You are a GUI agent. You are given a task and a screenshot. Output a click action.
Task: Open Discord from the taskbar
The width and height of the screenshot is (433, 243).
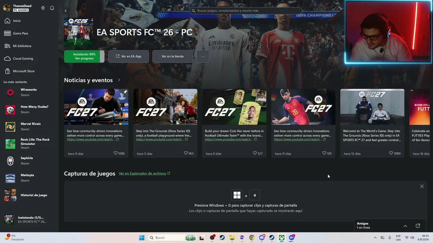point(262,238)
